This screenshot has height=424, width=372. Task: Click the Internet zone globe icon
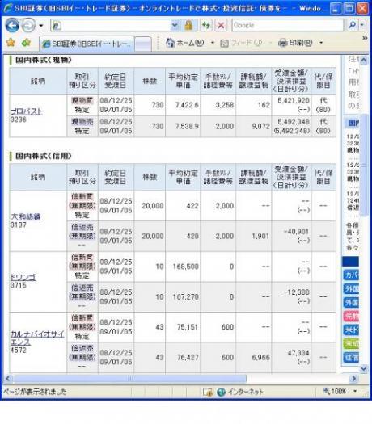tap(221, 392)
